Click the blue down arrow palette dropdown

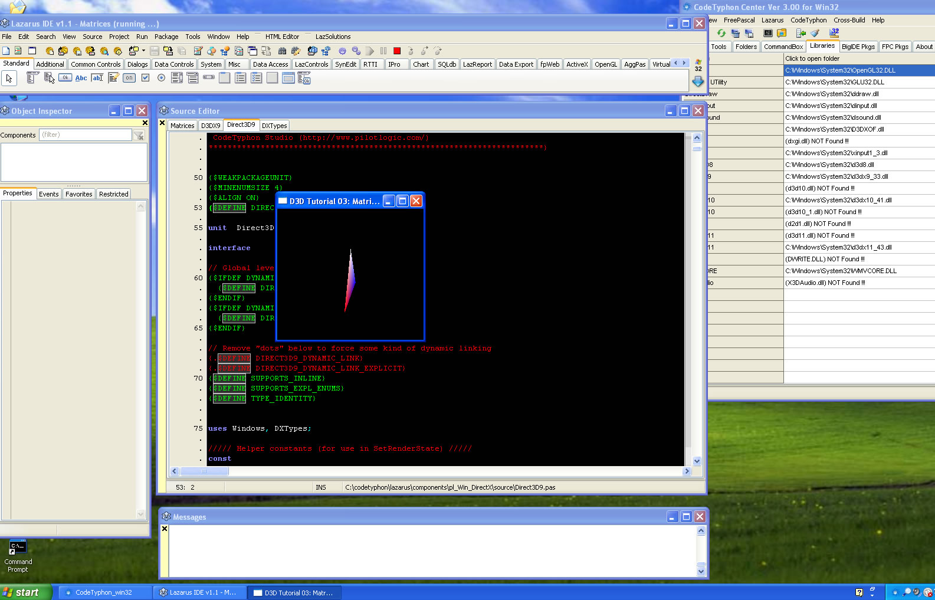pyautogui.click(x=698, y=81)
